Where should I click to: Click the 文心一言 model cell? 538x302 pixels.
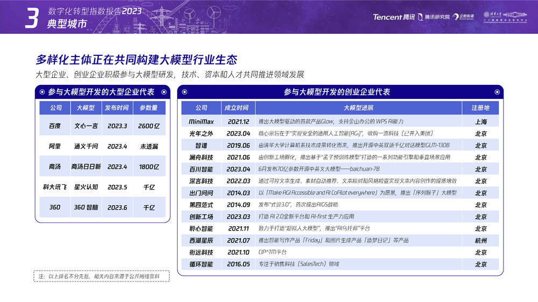coord(86,126)
